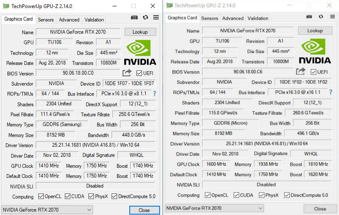Viewport: 339px width, 215px height.
Task: Click Pixel Fillrate value 111.4 GPixel/s
Action: tap(55, 114)
